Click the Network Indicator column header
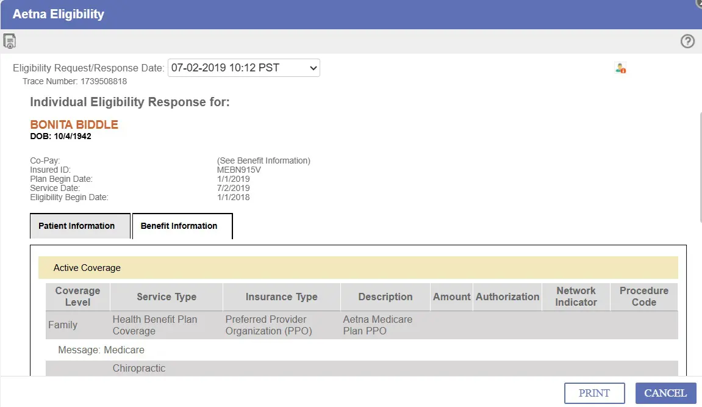 click(x=576, y=297)
